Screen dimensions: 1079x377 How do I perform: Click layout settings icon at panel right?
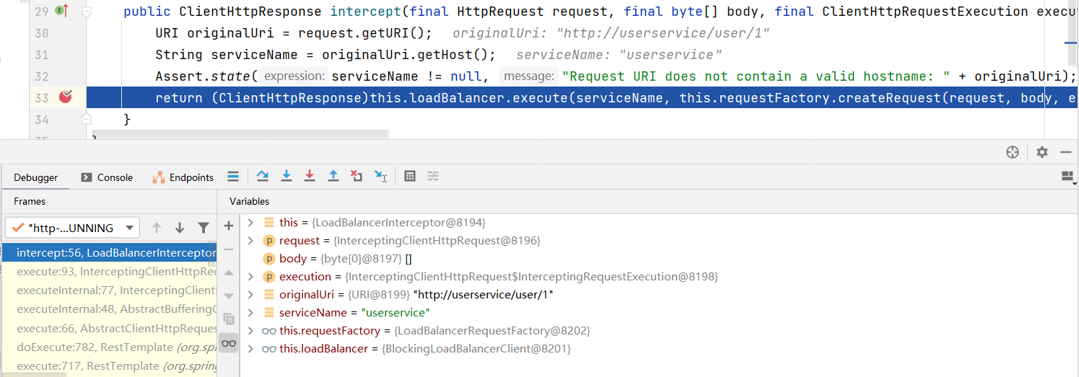coord(1068,176)
